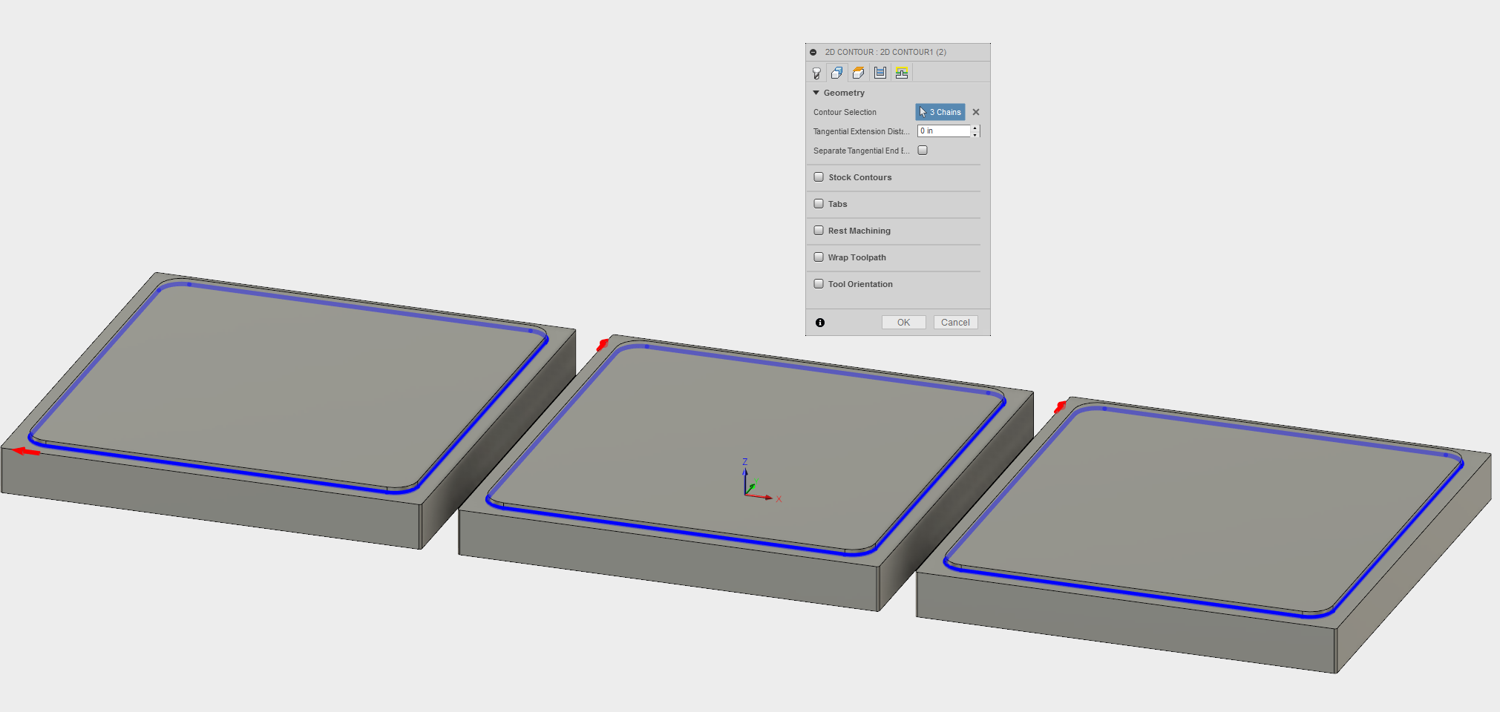Enable the Stock Contours checkbox

tap(819, 177)
